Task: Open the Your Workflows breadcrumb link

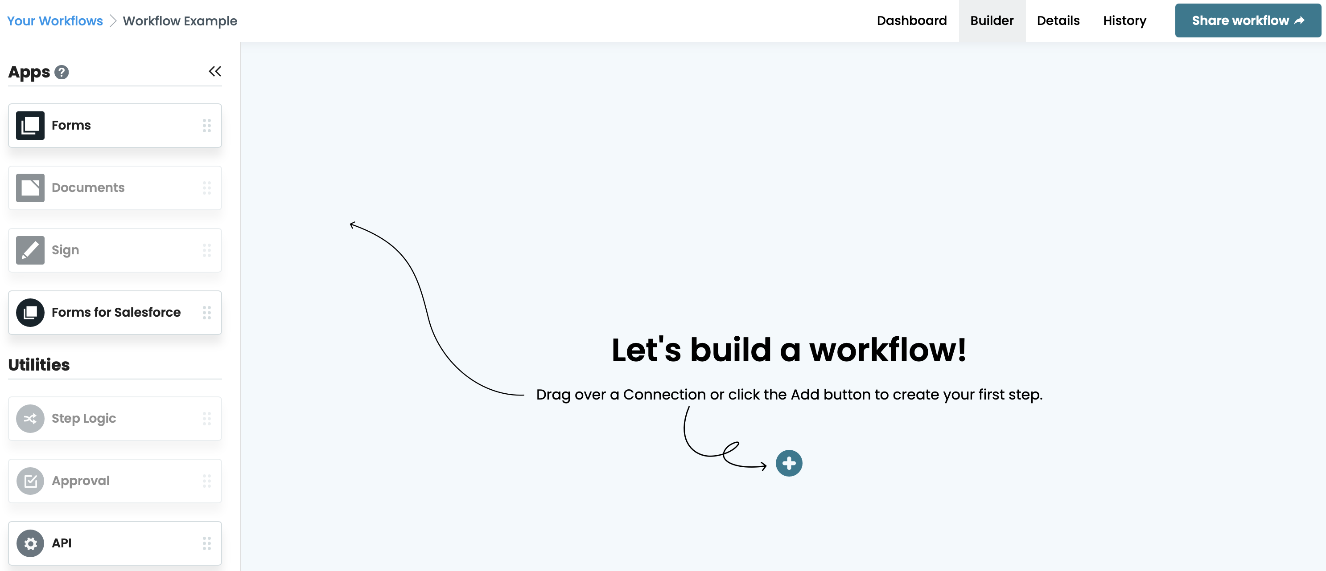Action: 55,21
